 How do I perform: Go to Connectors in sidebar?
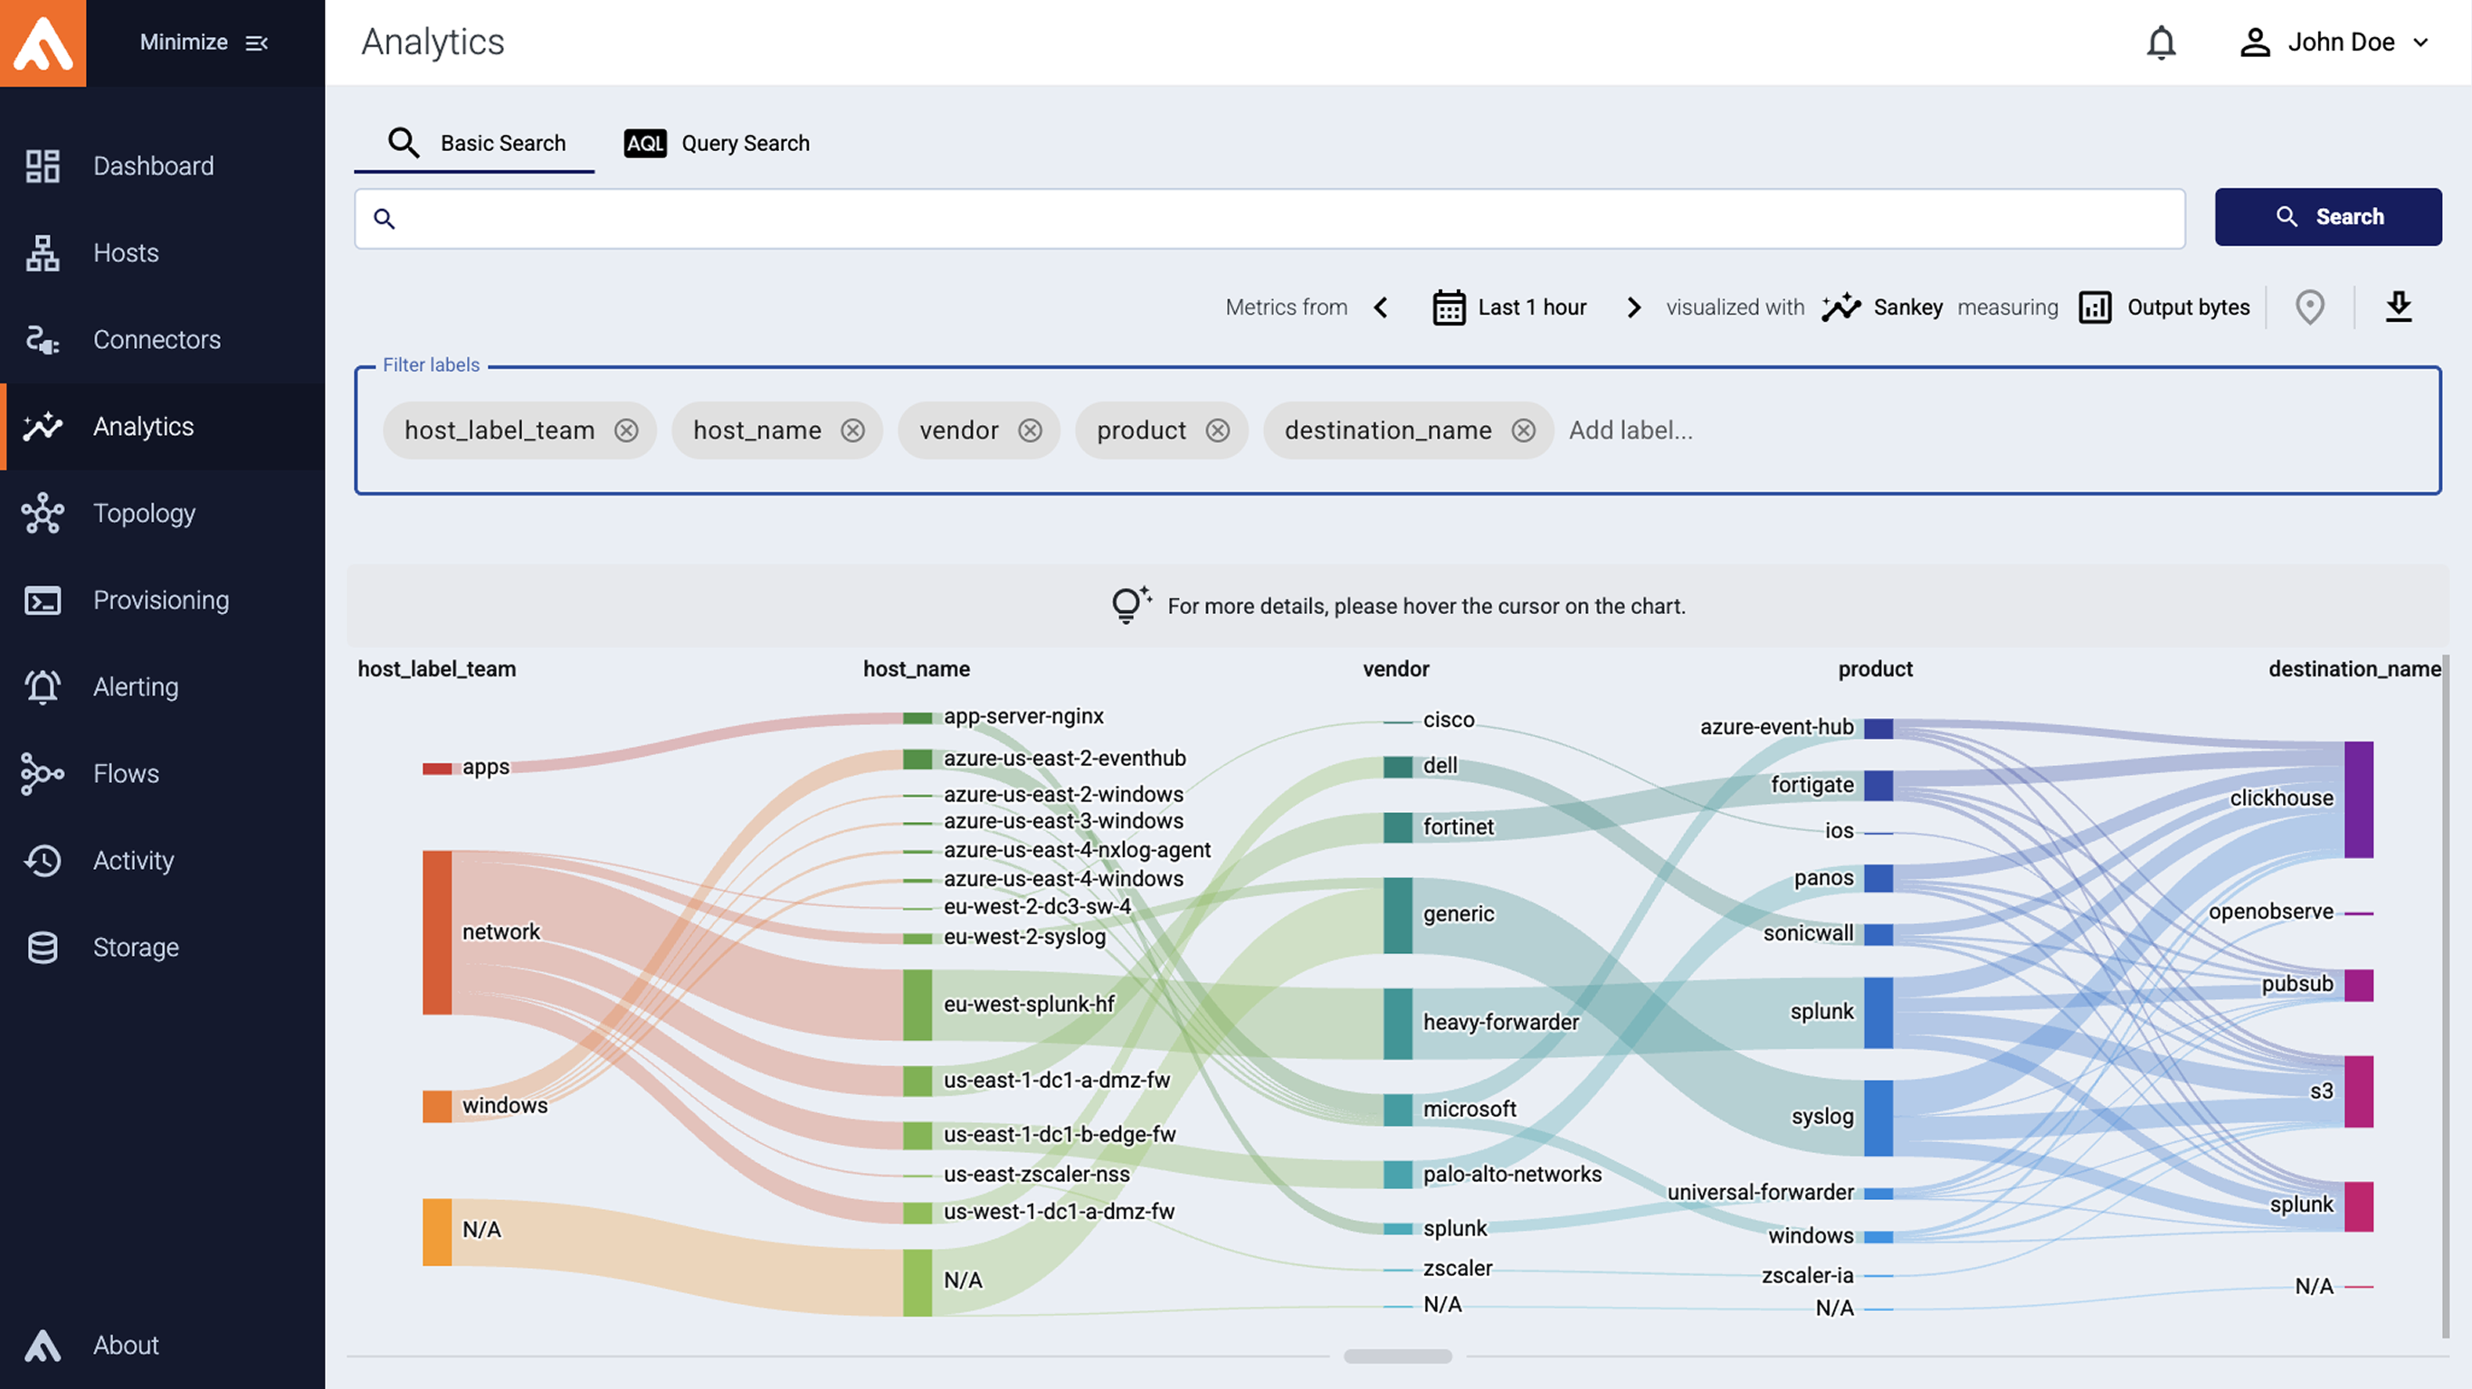click(157, 340)
